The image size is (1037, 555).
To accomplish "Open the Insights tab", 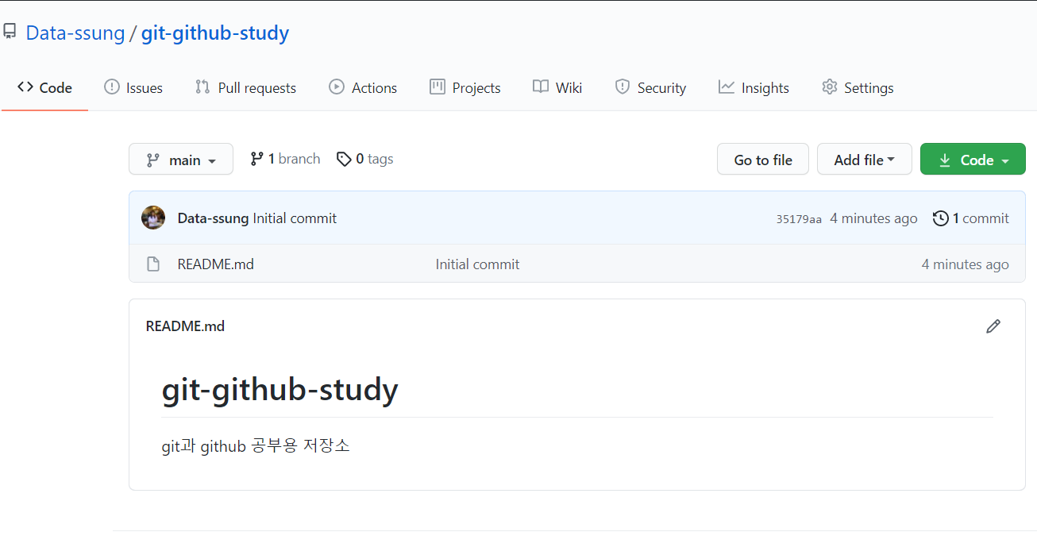I will click(x=754, y=88).
